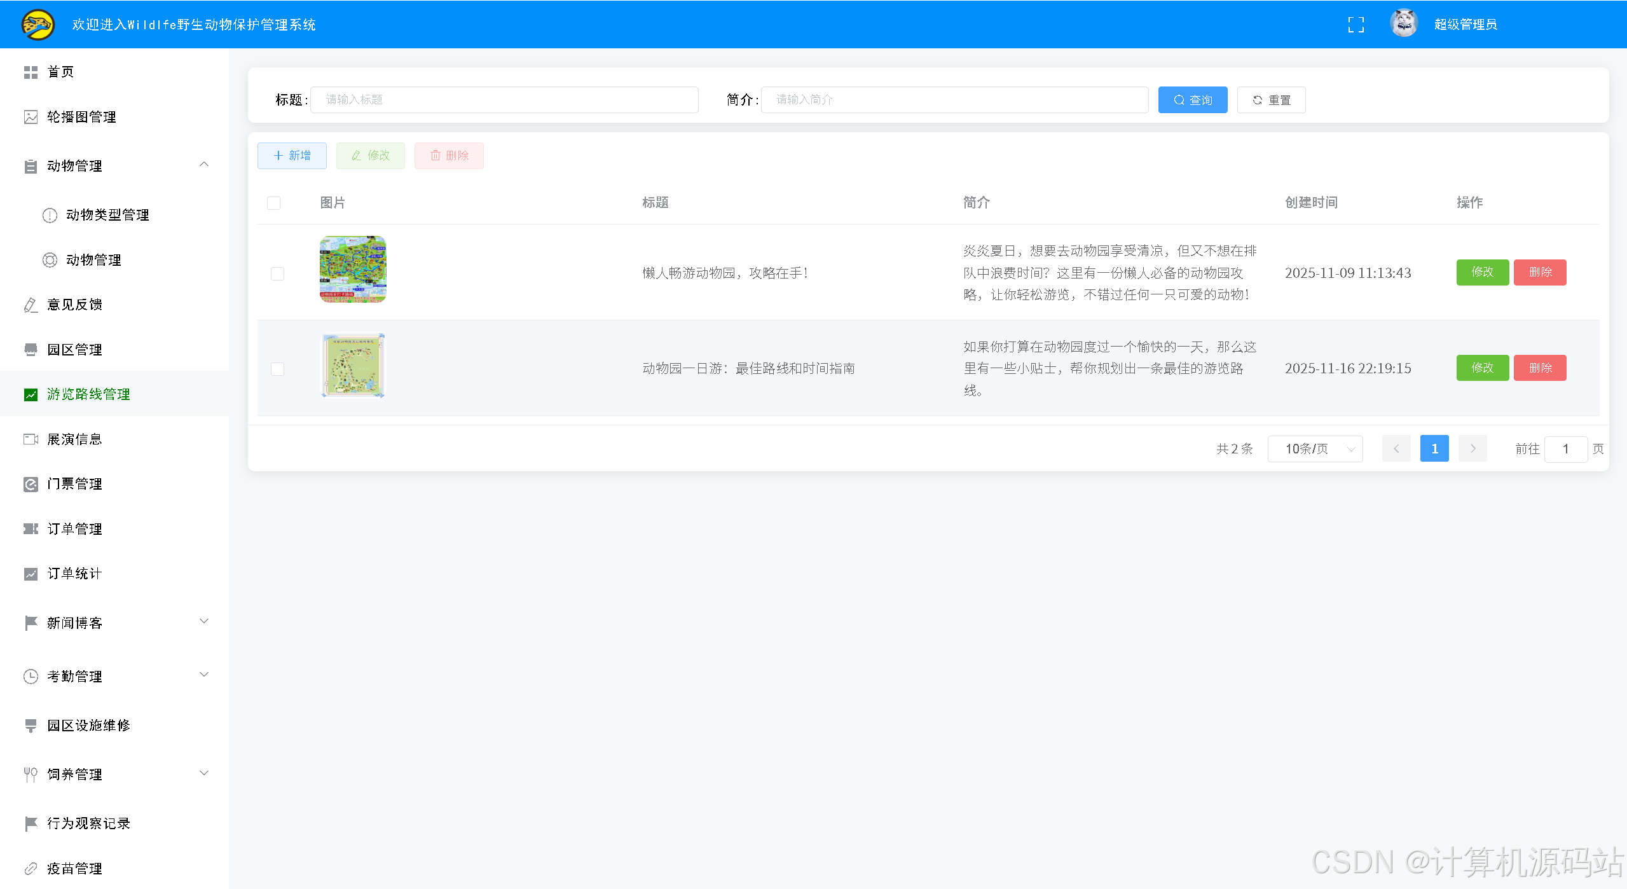
Task: Click the 首页 grid icon
Action: pos(31,72)
